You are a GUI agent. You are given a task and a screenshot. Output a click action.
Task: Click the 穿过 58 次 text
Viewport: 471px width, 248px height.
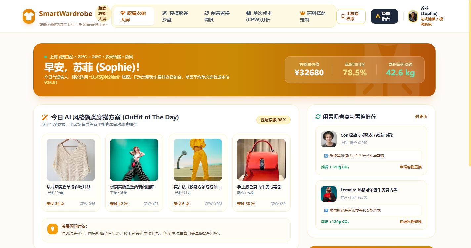(x=246, y=204)
